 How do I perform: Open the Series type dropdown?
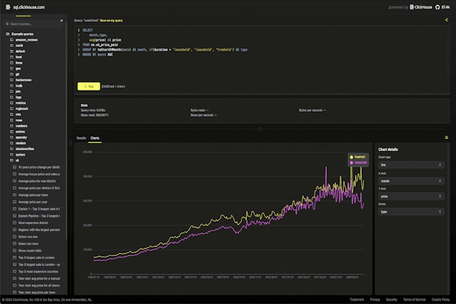(x=410, y=211)
